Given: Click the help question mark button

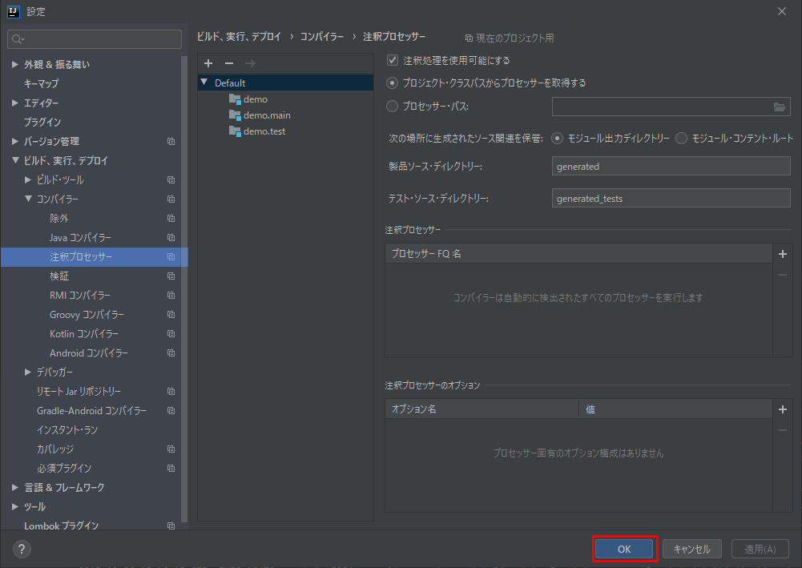Looking at the screenshot, I should click(x=22, y=549).
